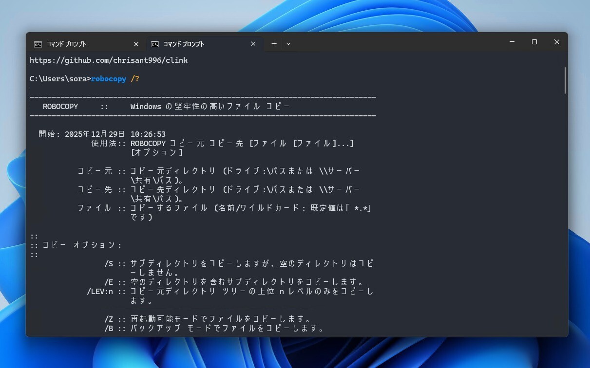Open a new tab with the plus button
Viewport: 590px width, 368px height.
click(274, 44)
